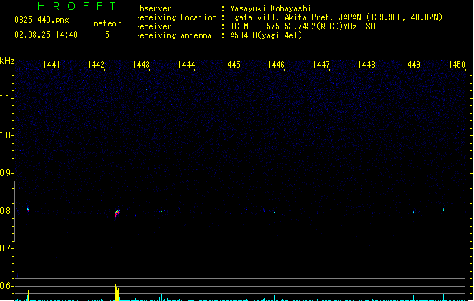Click the Receiving antenna field label
The width and height of the screenshot is (474, 301).
(173, 35)
